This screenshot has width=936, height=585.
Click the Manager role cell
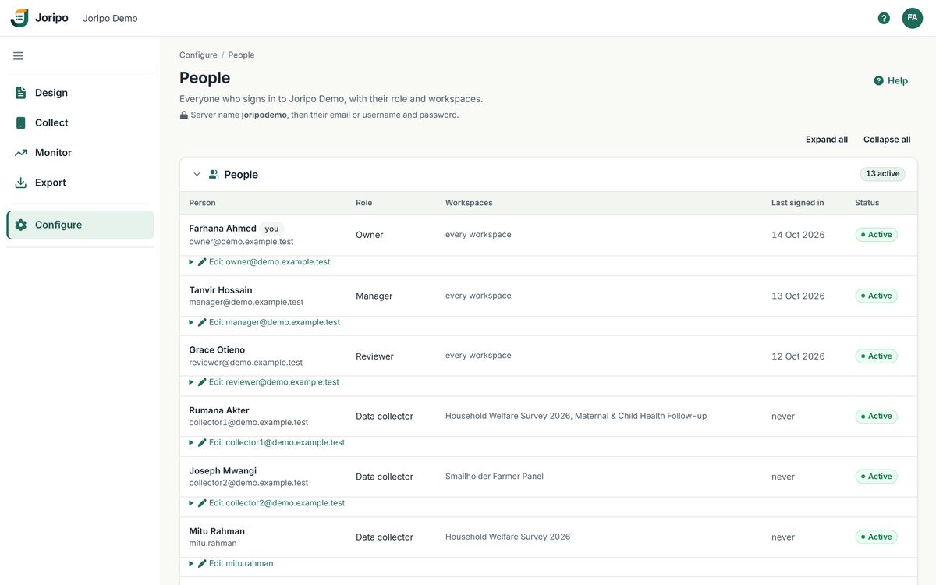click(x=374, y=296)
